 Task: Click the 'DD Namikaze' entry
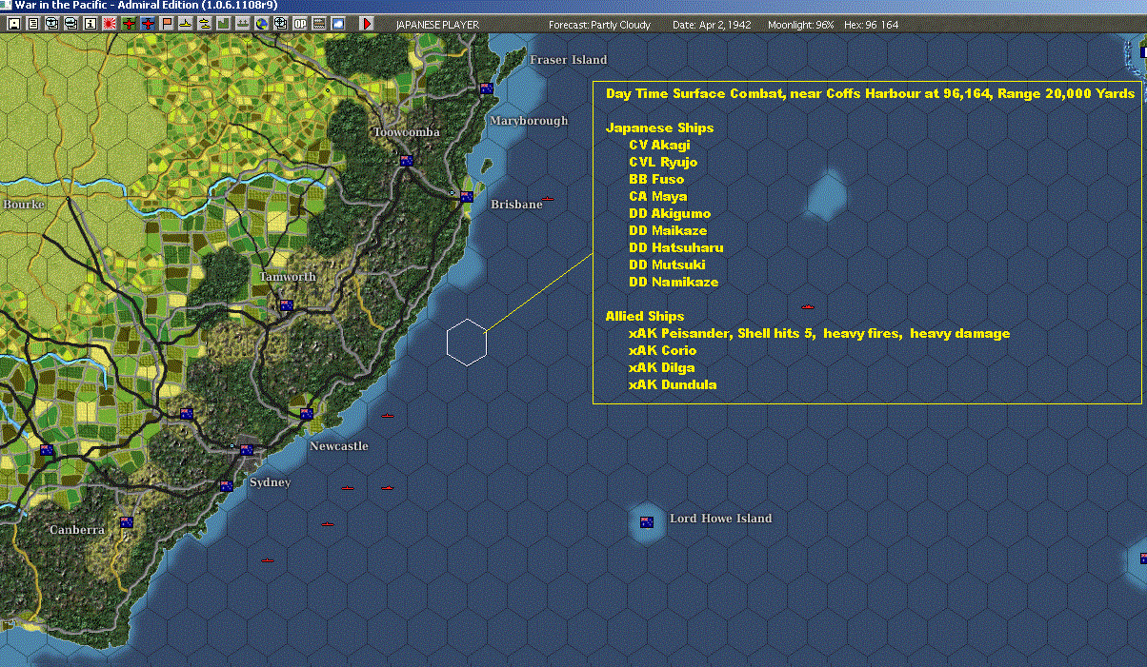tap(674, 282)
